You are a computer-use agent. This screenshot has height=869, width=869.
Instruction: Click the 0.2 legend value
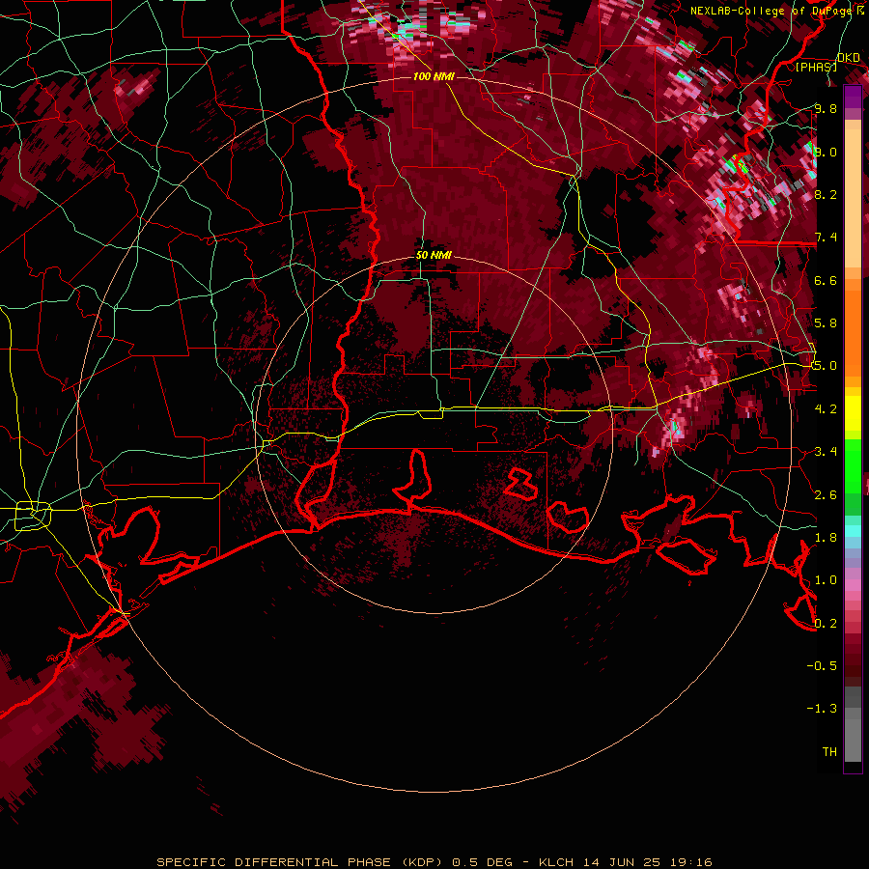[826, 624]
